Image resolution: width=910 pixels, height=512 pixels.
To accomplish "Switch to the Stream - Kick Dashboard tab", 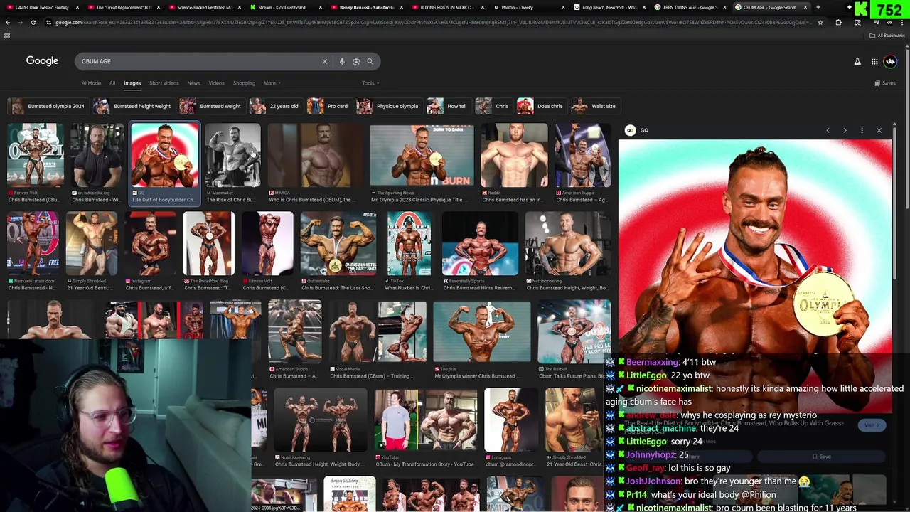I will click(282, 7).
